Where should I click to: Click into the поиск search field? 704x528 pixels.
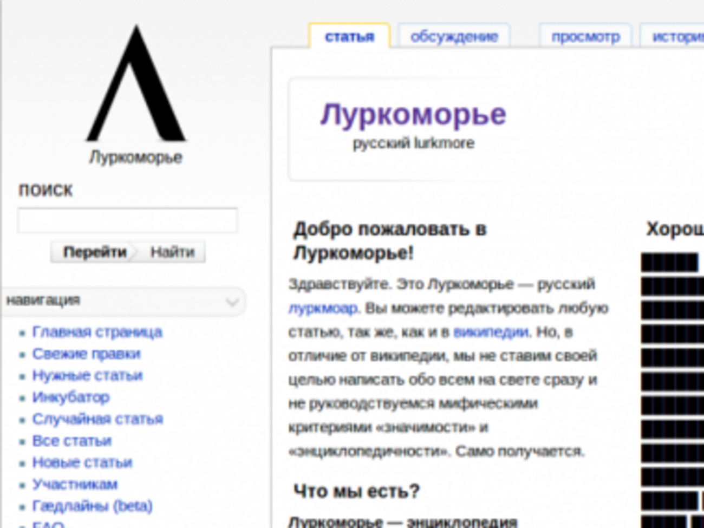click(x=128, y=220)
